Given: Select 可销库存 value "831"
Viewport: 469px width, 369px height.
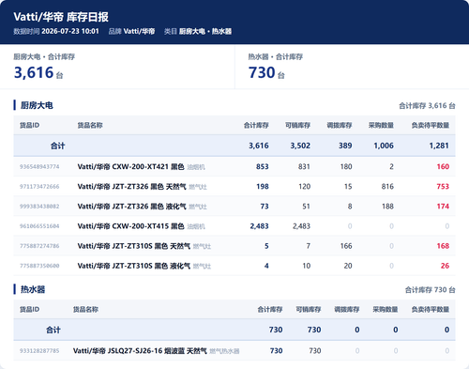Looking at the screenshot, I should pyautogui.click(x=304, y=167).
